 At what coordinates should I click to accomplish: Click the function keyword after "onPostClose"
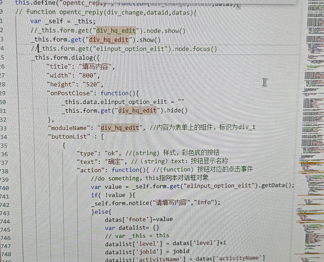point(115,93)
